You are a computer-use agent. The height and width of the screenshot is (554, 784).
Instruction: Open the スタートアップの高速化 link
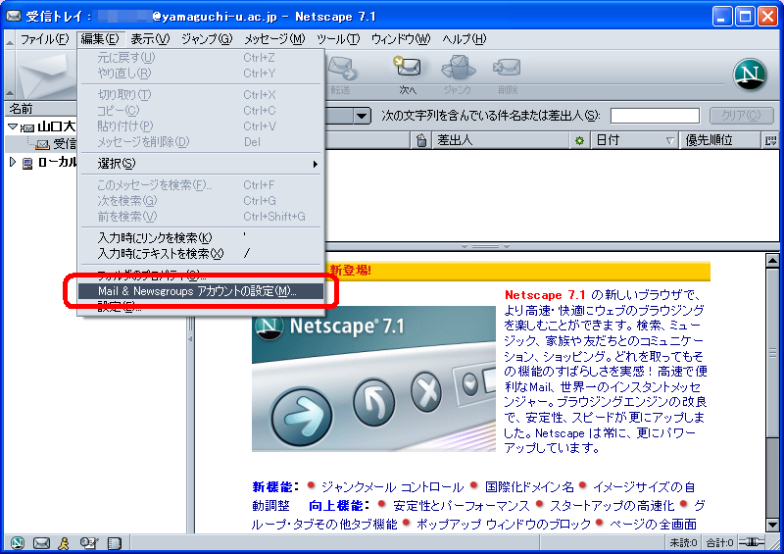(x=612, y=505)
